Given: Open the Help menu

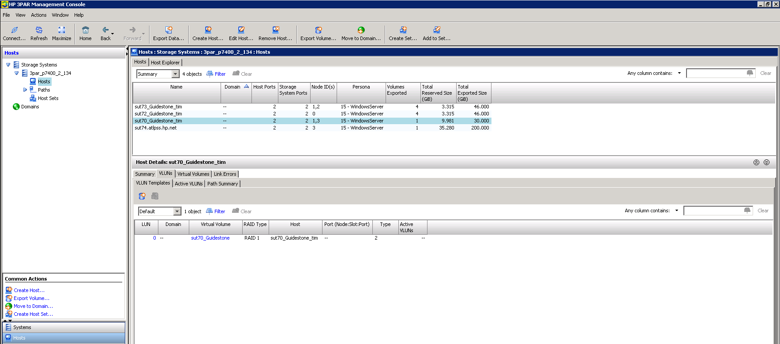Looking at the screenshot, I should pyautogui.click(x=79, y=15).
